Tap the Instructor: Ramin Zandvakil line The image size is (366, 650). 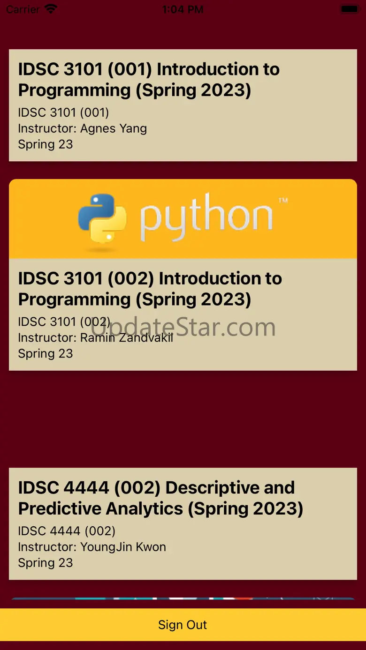[x=95, y=337]
